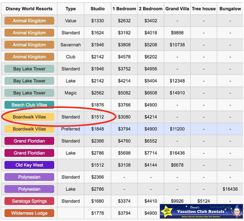Click the Tree house column header
244x221 pixels.
(204, 9)
